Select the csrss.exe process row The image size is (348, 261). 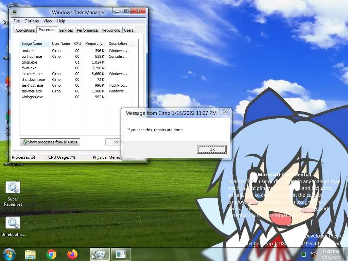(79, 62)
